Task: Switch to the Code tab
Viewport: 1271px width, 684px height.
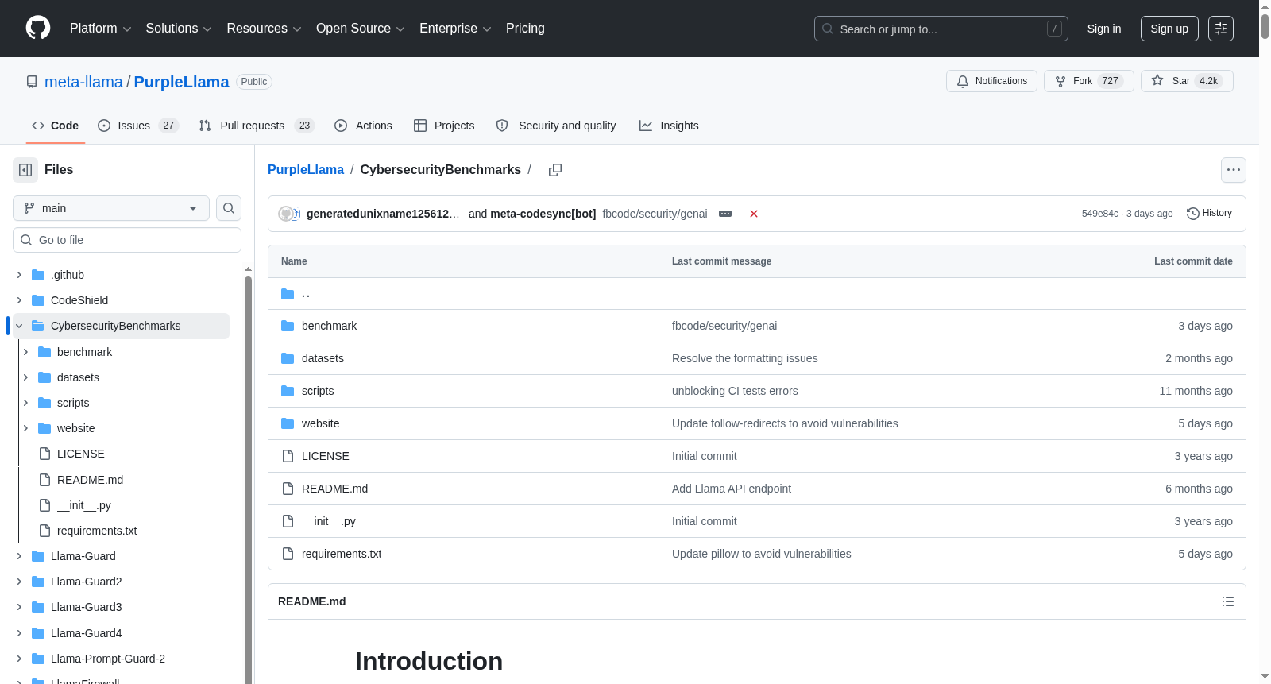Action: 56,126
